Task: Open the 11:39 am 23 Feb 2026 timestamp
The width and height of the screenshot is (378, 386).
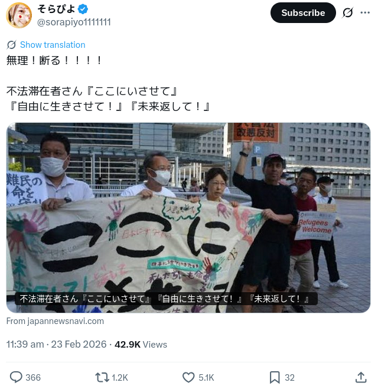Action: tap(57, 344)
